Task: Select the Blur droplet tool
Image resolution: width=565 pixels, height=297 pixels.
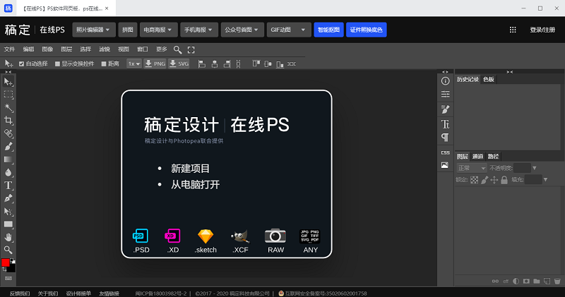Action: tap(8, 172)
